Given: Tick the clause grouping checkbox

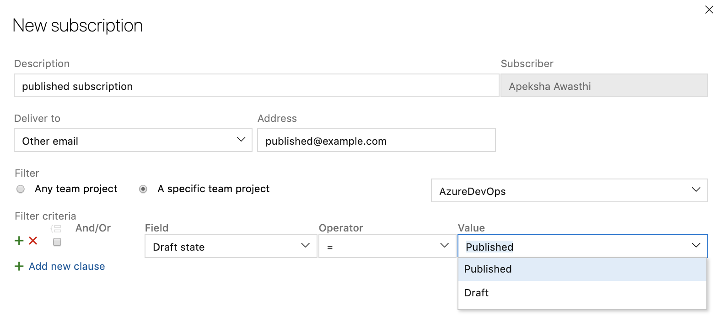Looking at the screenshot, I should [x=57, y=242].
